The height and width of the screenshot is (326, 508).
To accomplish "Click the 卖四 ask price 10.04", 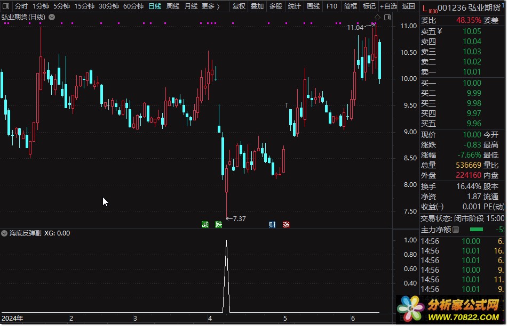I will (472, 42).
